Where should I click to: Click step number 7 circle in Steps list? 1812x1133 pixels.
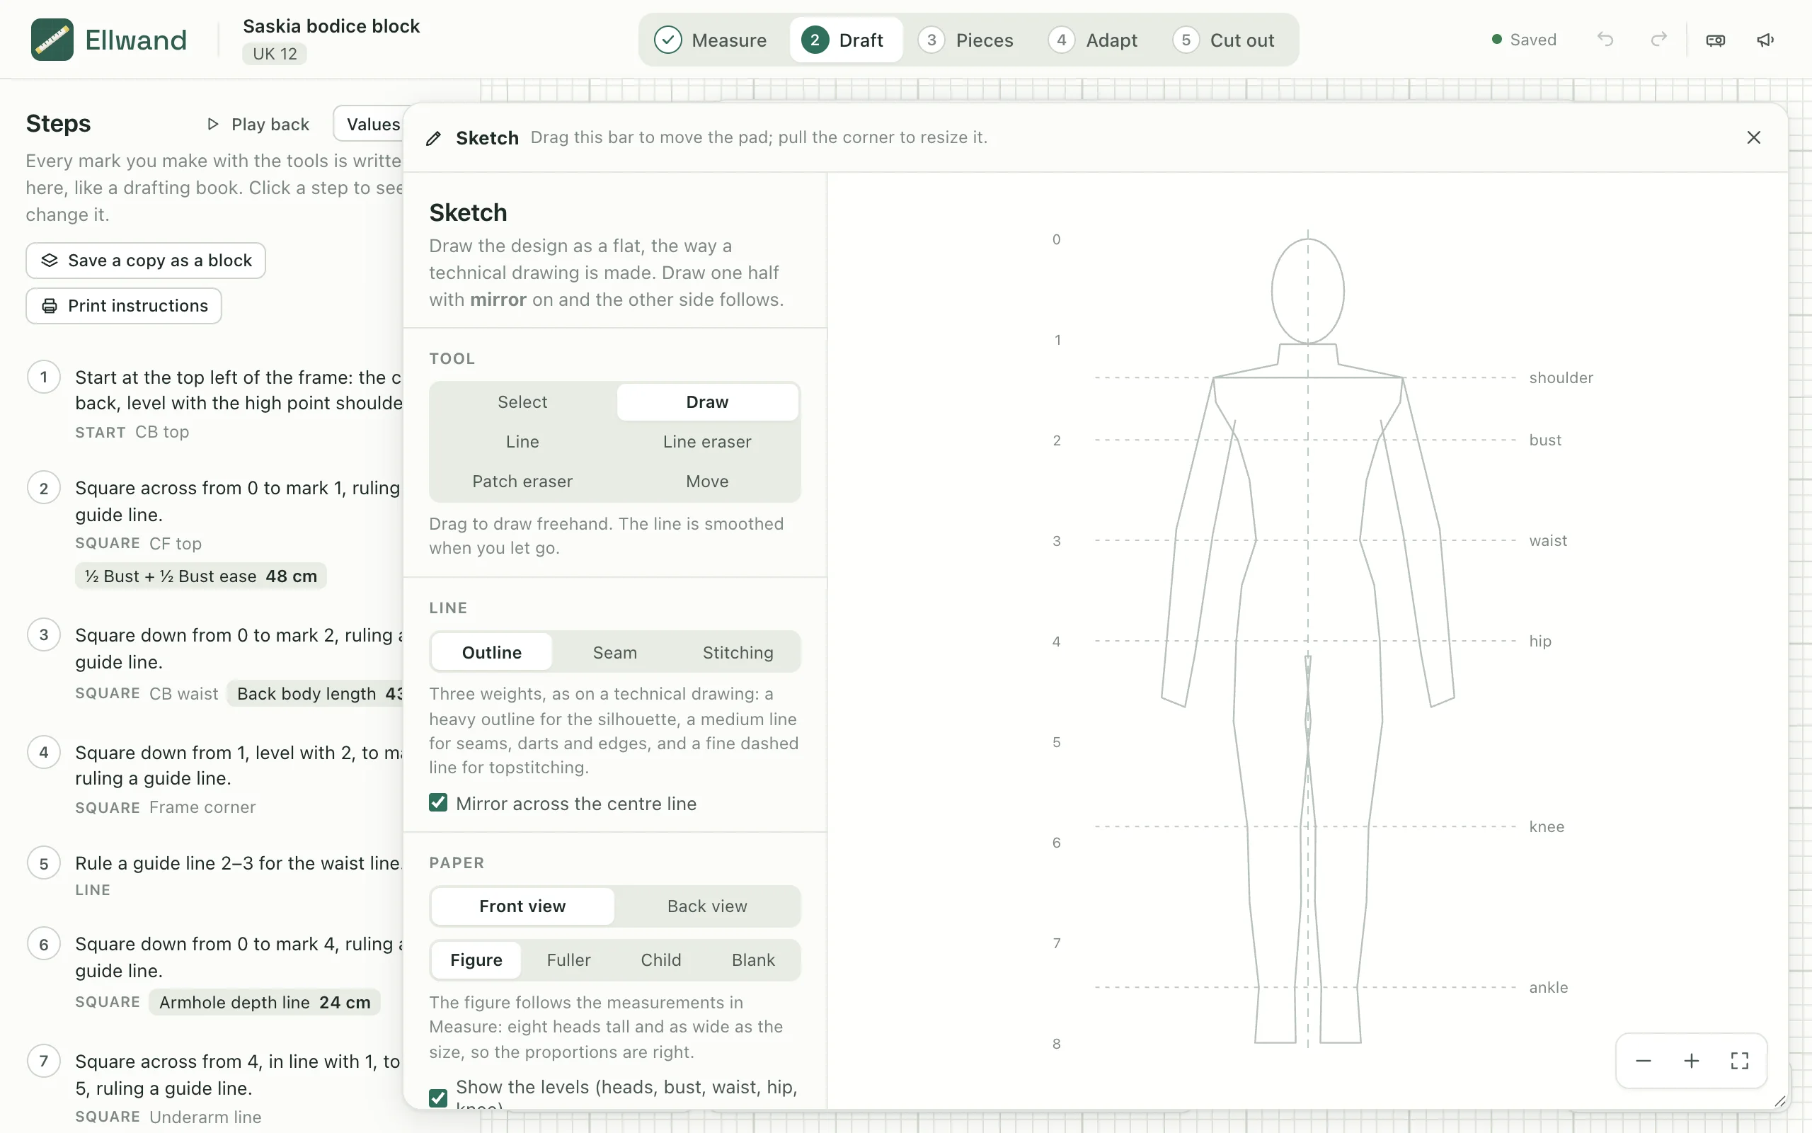44,1061
